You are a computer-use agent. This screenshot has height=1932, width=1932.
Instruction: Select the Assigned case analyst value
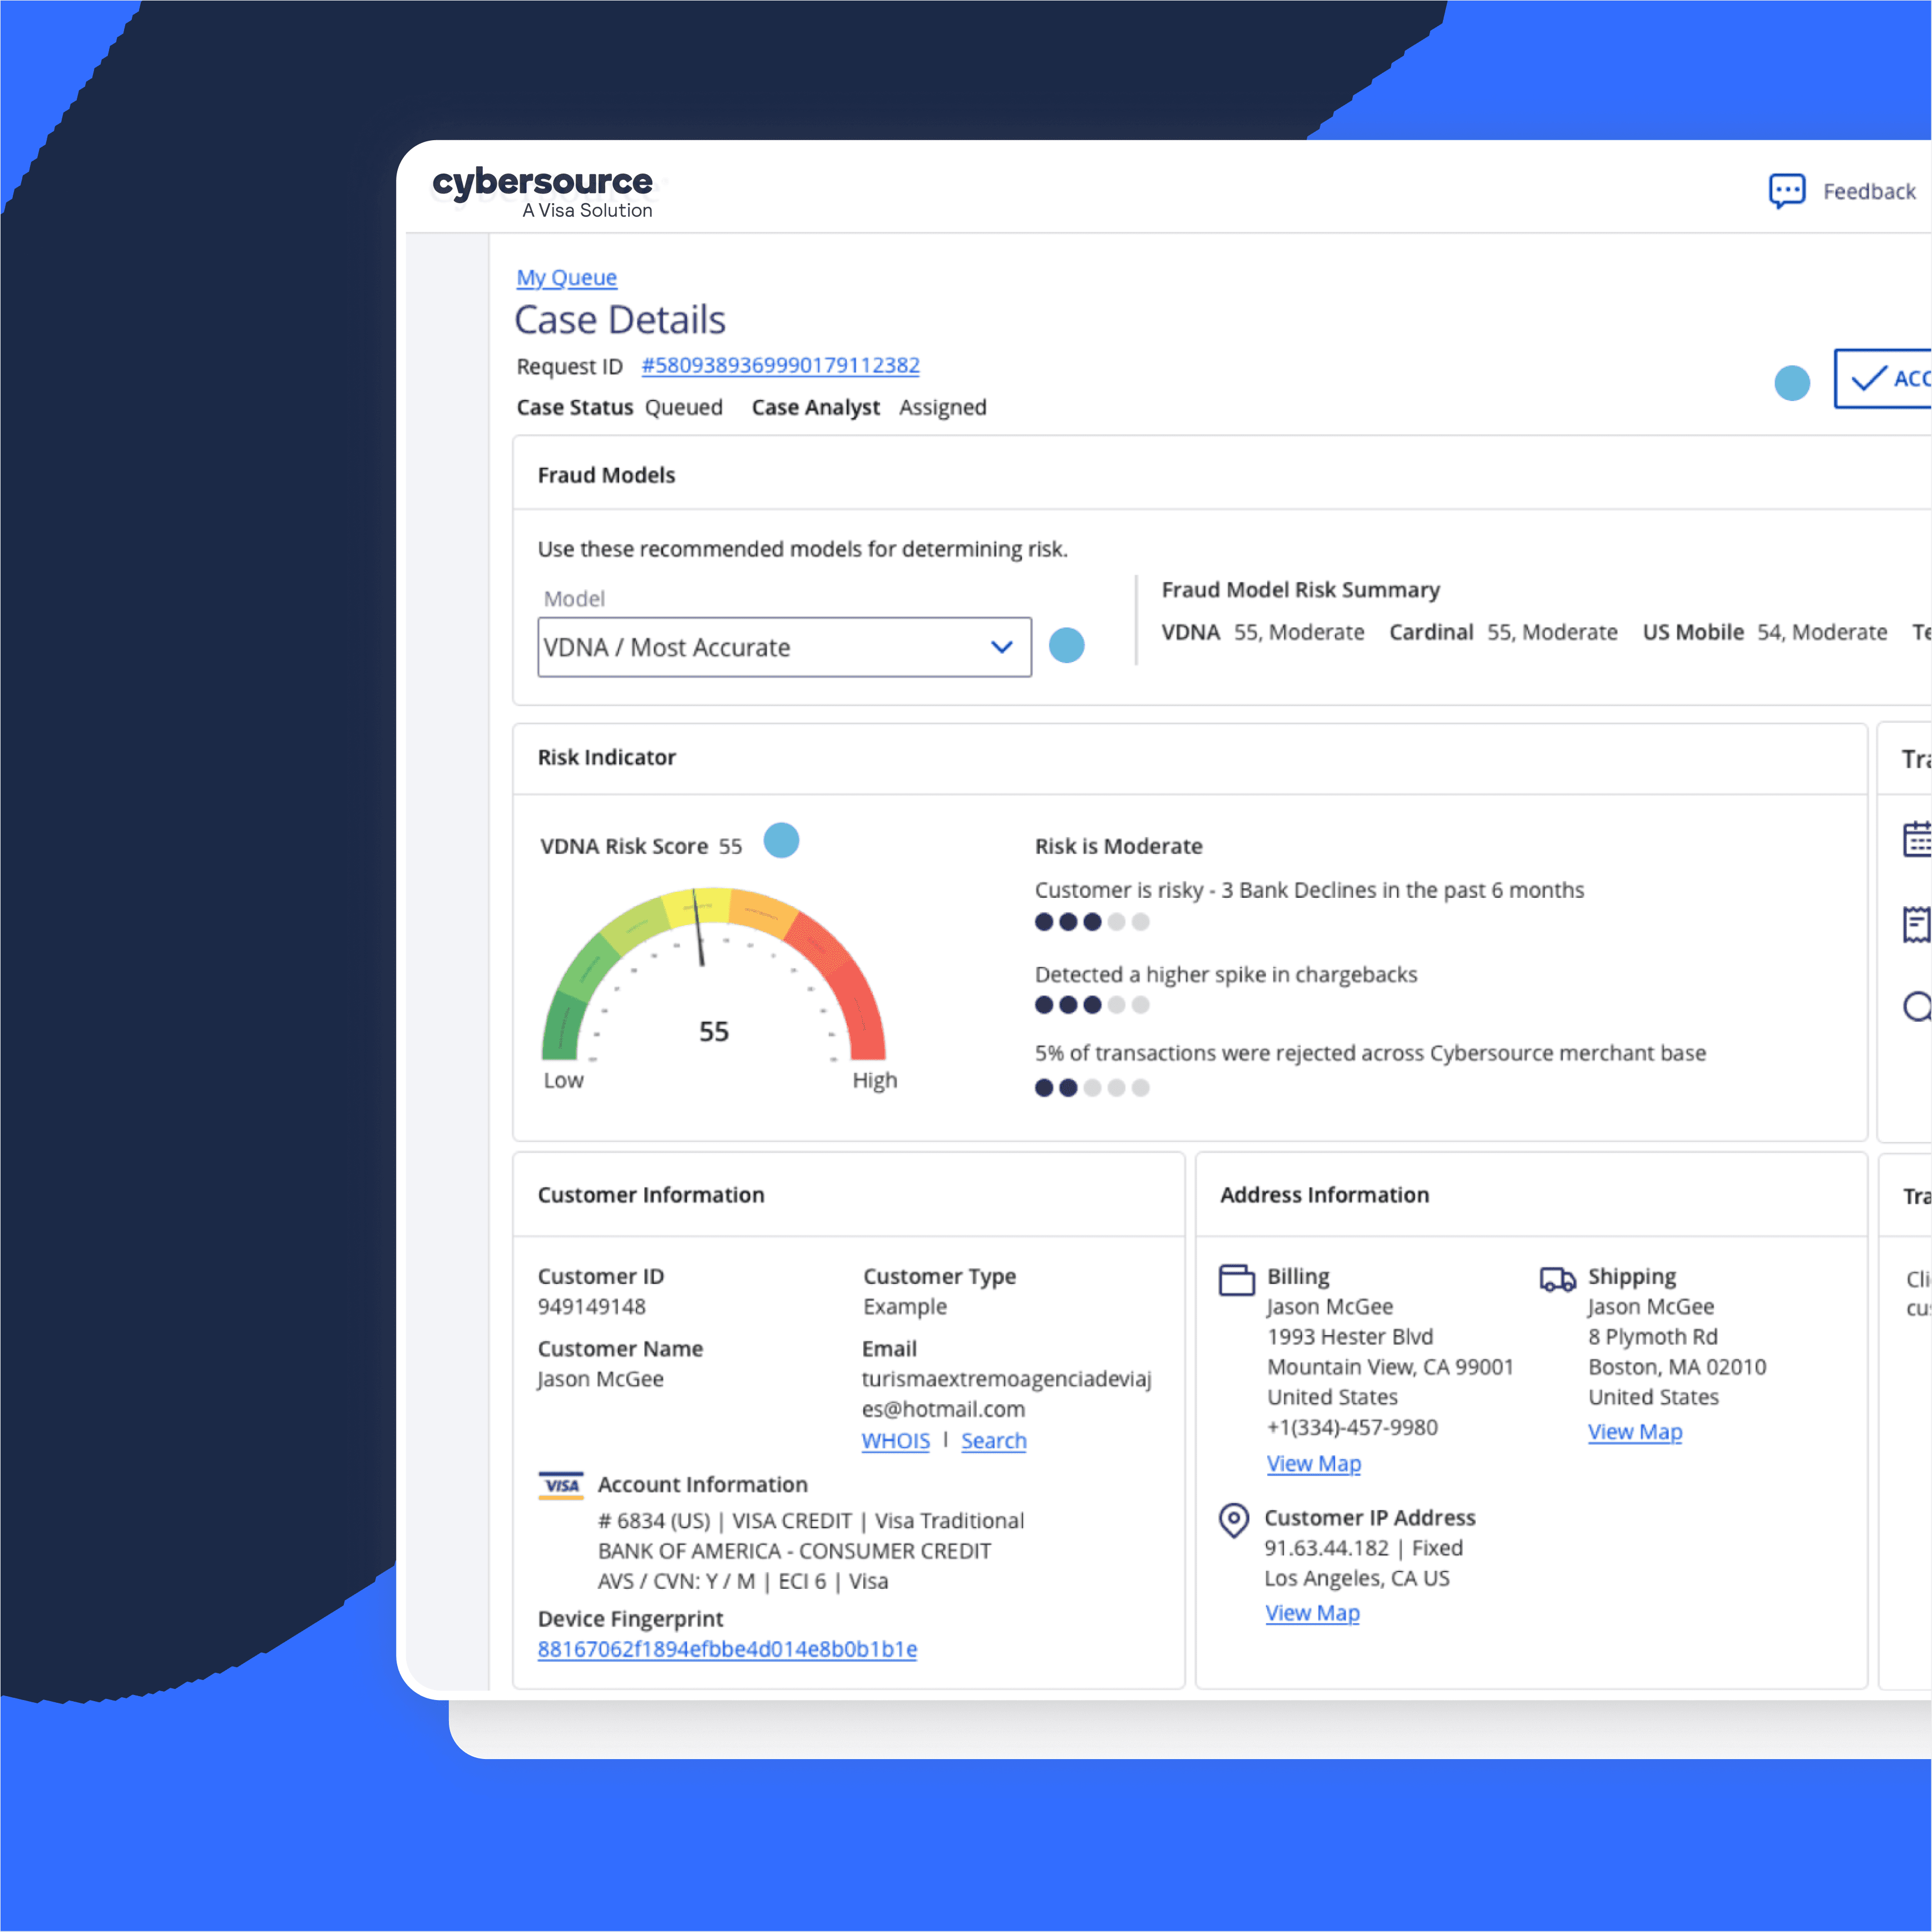tap(942, 407)
